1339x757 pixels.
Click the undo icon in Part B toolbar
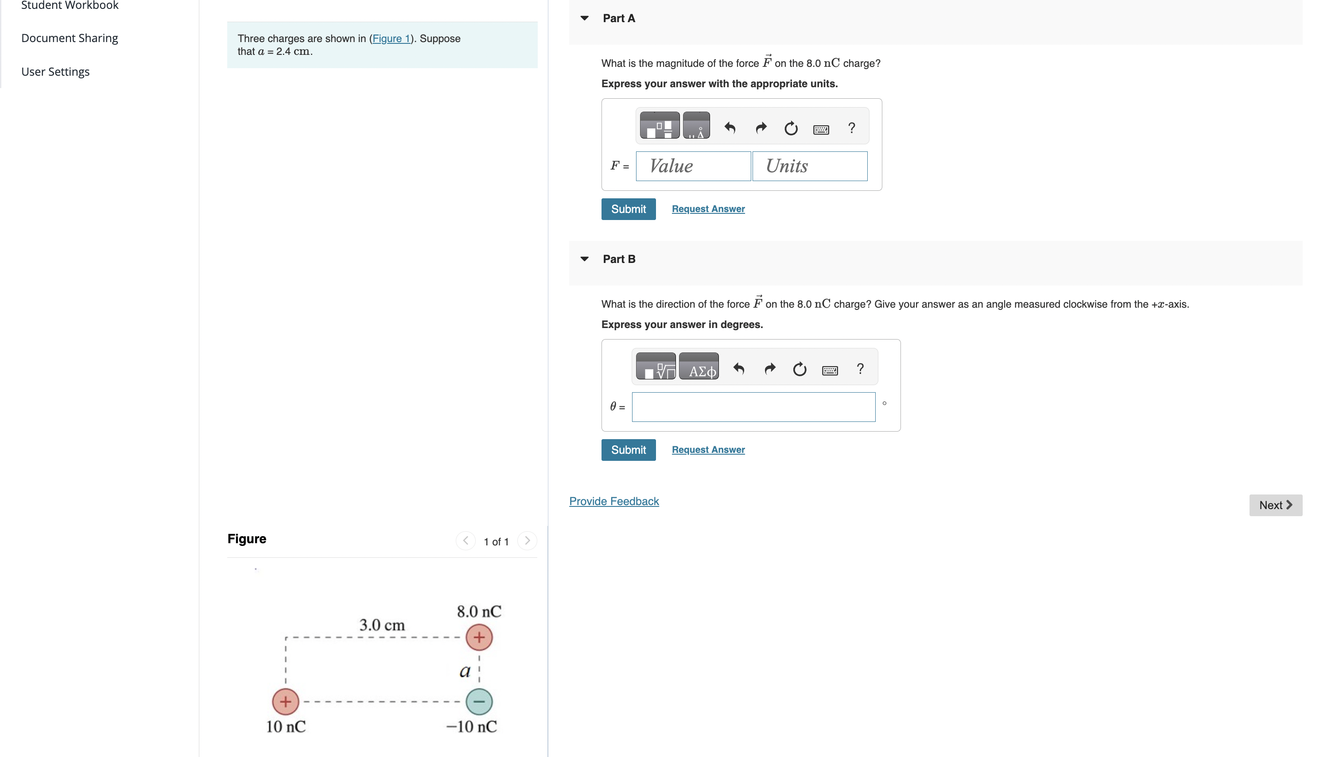click(739, 369)
